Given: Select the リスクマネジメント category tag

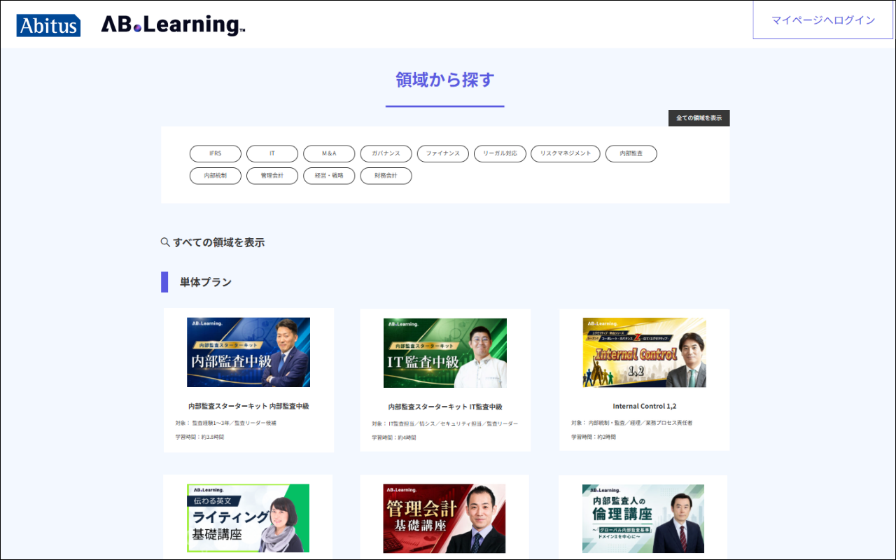Looking at the screenshot, I should point(566,153).
